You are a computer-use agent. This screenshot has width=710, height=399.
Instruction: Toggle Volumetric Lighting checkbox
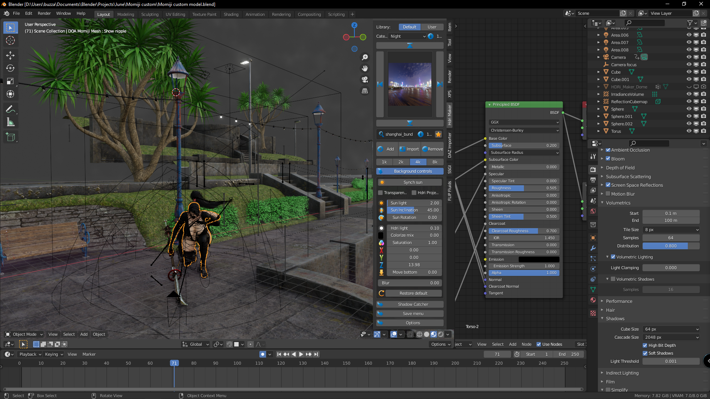click(613, 257)
